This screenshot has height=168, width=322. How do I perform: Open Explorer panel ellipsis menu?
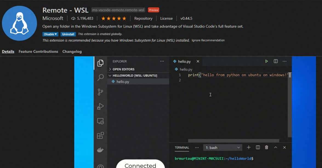(162, 61)
